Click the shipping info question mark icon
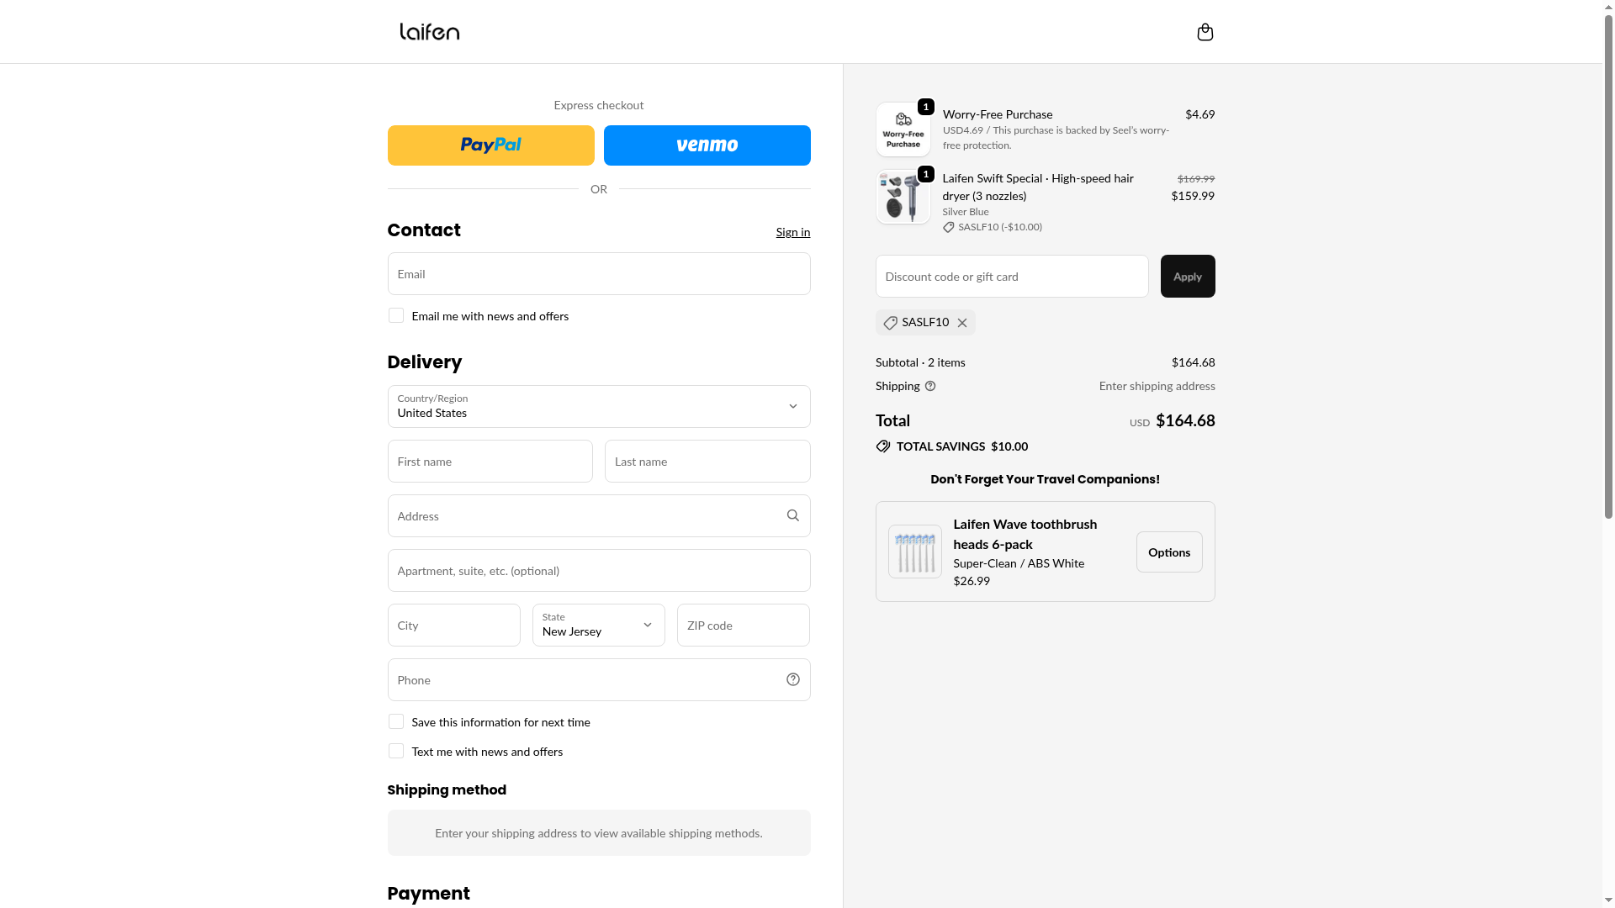Viewport: 1615px width, 908px height. [x=930, y=386]
